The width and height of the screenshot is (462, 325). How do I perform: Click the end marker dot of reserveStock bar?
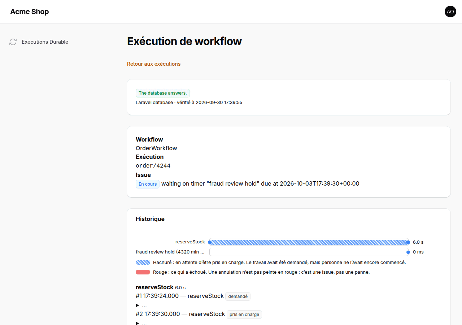coord(408,242)
